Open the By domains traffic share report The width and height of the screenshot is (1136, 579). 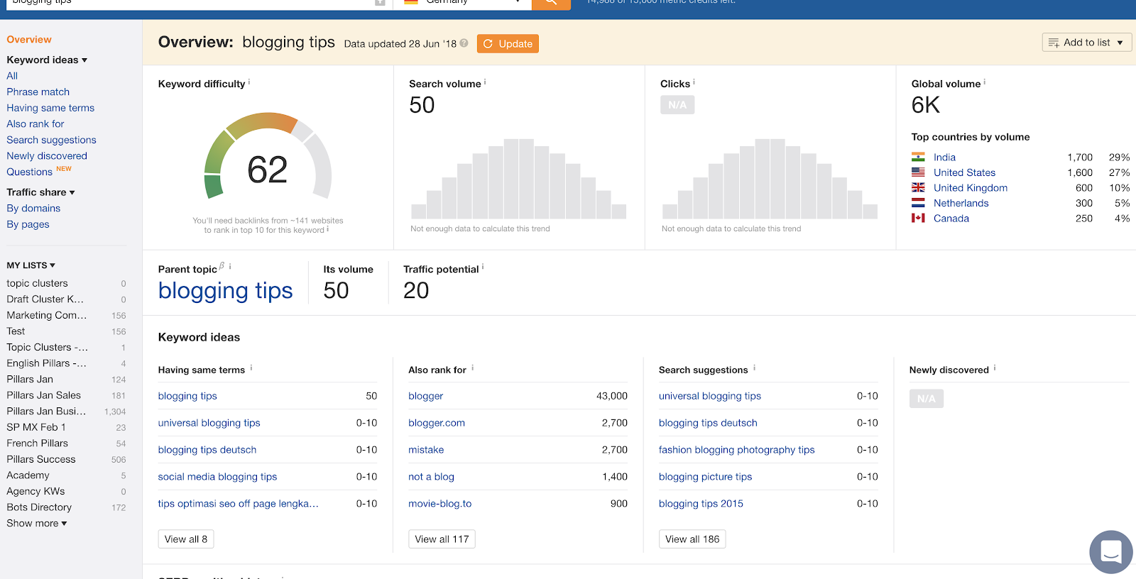click(33, 209)
